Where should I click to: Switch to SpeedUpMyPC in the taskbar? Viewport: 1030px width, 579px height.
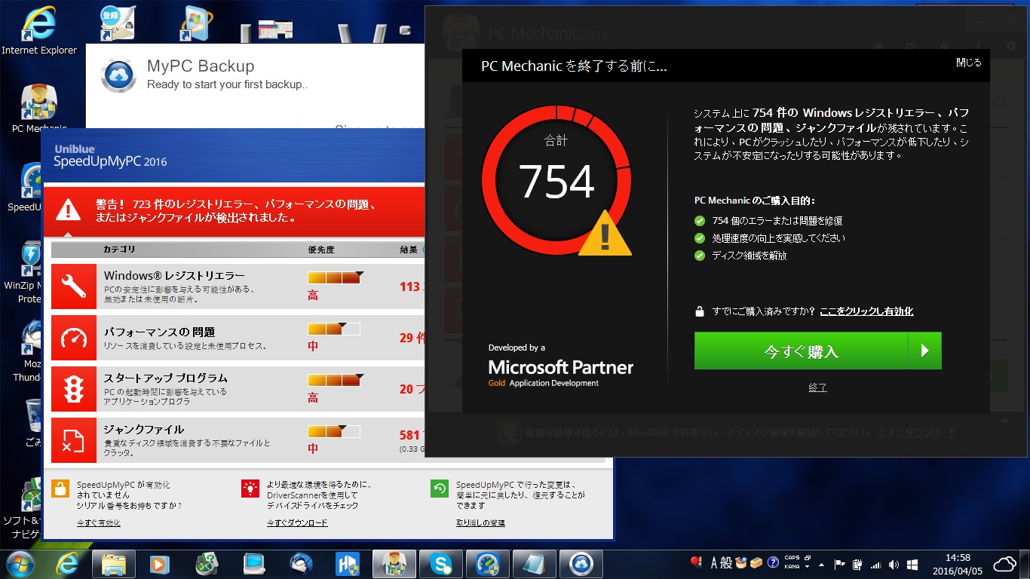[x=488, y=563]
